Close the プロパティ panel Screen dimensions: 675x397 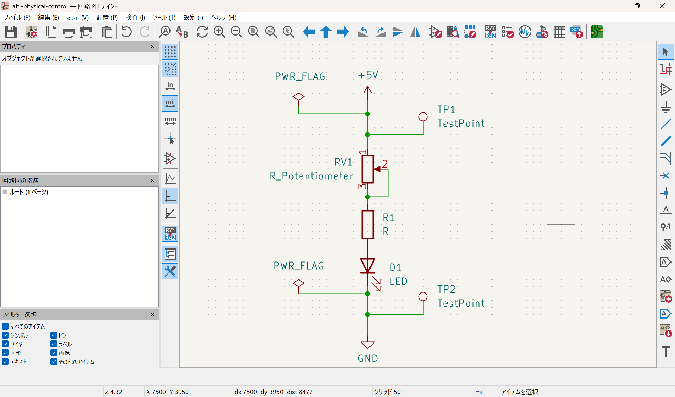click(x=152, y=46)
